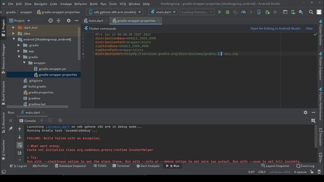
Task: Open the Favorites side tab
Action: [x=4, y=150]
